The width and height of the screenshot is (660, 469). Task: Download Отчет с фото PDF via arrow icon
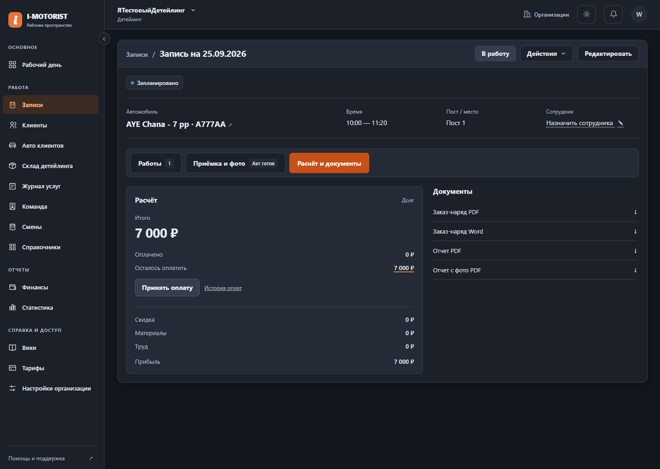pyautogui.click(x=636, y=271)
